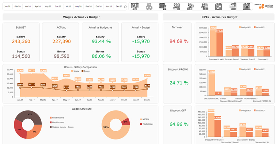Click Actual KPI legend in Discount OFF chart
The image size is (275, 144).
coord(260,111)
